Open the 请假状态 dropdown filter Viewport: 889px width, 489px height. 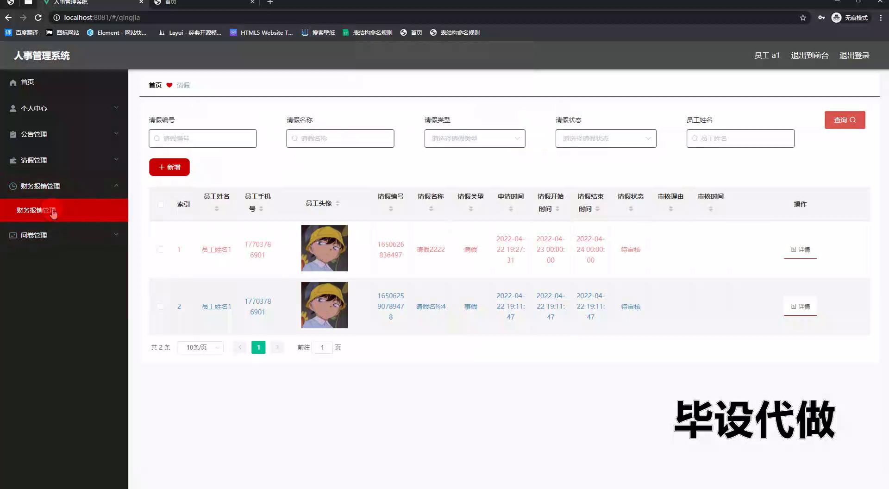point(606,138)
